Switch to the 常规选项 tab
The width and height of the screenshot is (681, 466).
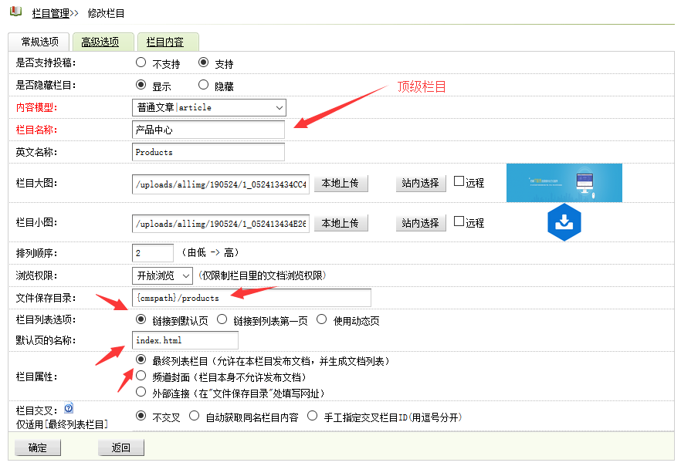coord(39,42)
